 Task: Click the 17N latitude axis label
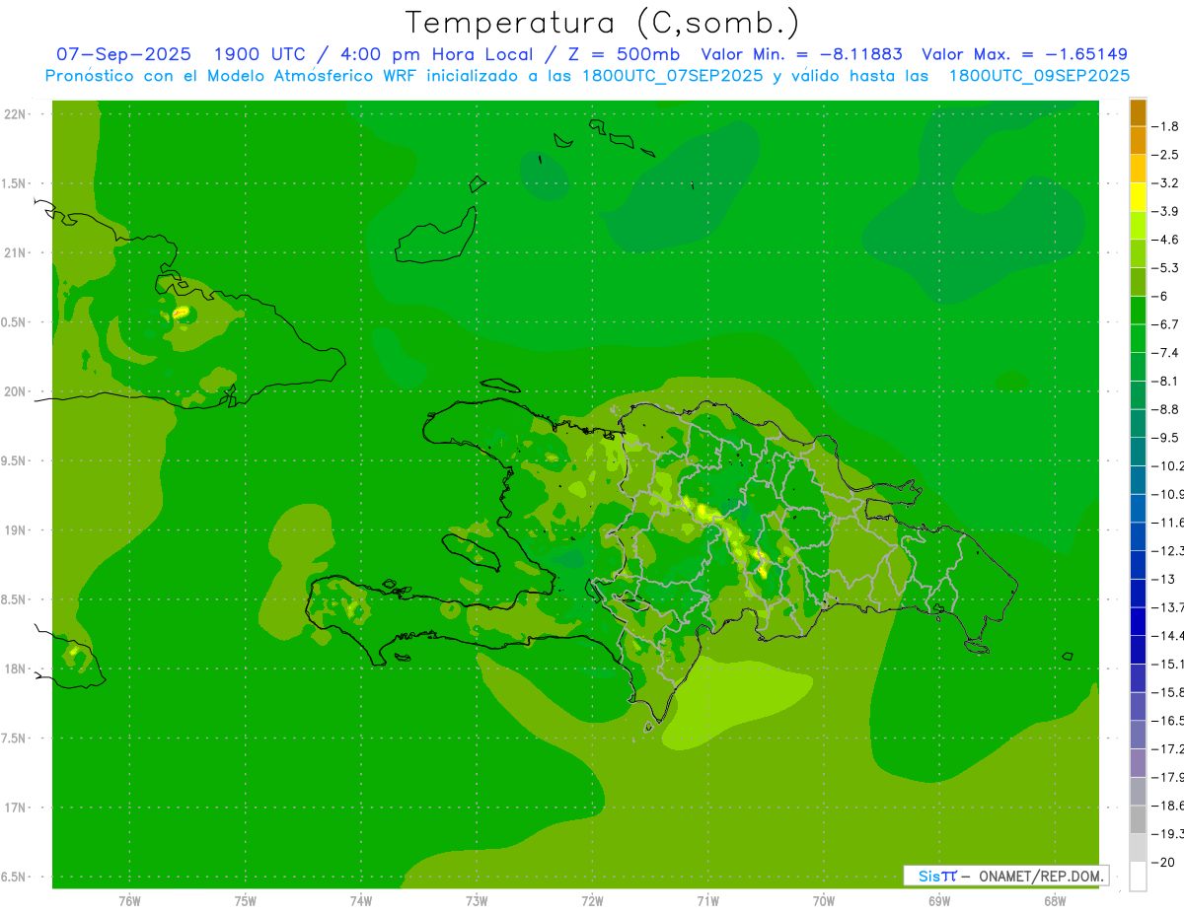pos(15,808)
